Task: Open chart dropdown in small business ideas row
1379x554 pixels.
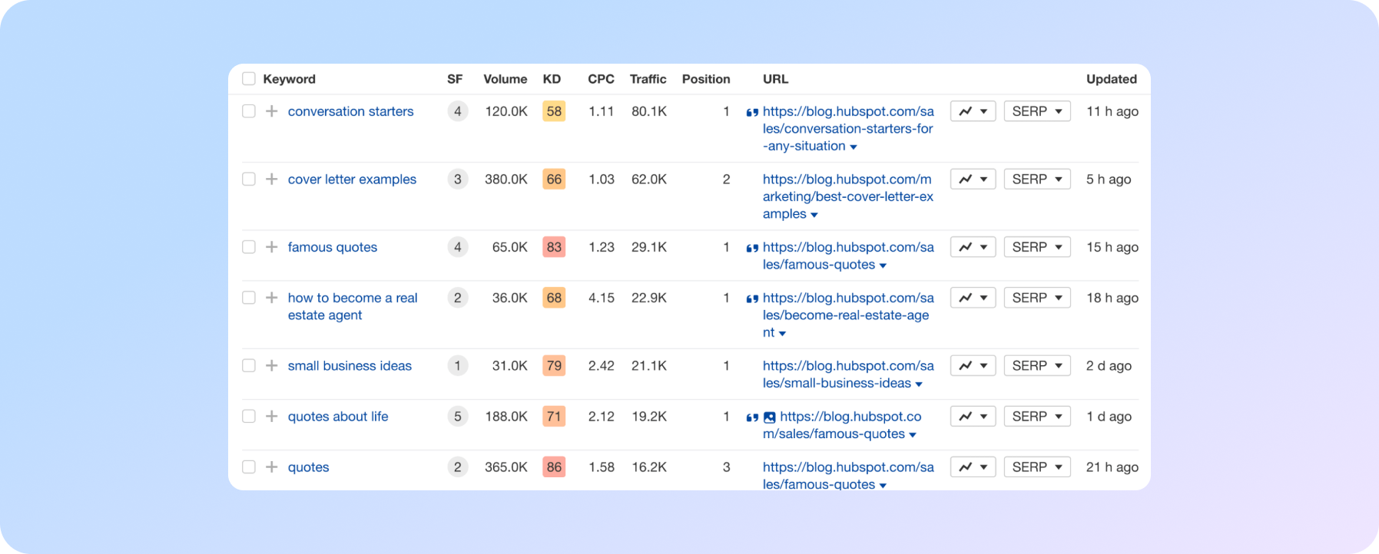Action: tap(973, 365)
